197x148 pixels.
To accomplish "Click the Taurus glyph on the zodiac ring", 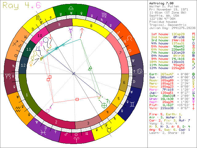I will pyautogui.click(x=109, y=129).
